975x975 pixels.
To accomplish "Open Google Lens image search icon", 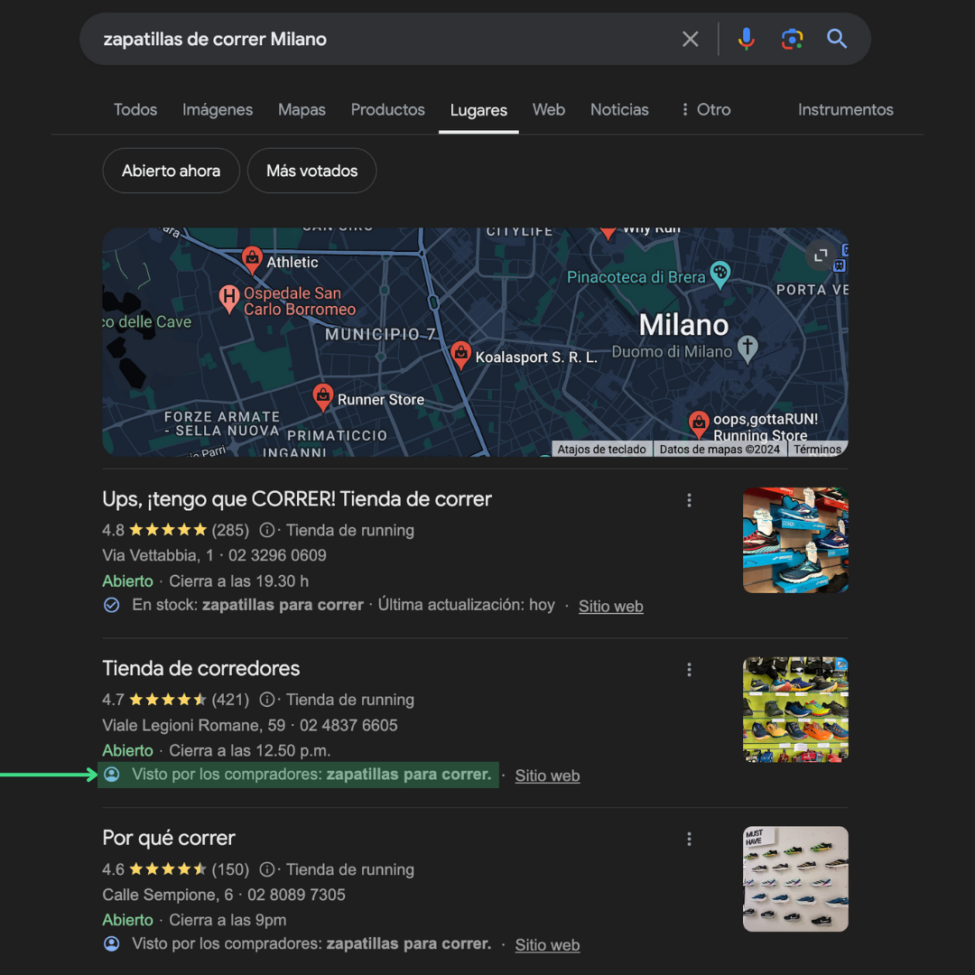I will coord(792,39).
